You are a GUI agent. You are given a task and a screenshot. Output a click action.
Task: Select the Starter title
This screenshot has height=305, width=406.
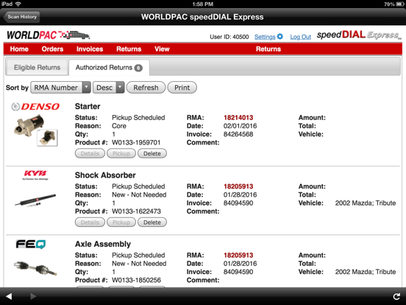pyautogui.click(x=88, y=106)
